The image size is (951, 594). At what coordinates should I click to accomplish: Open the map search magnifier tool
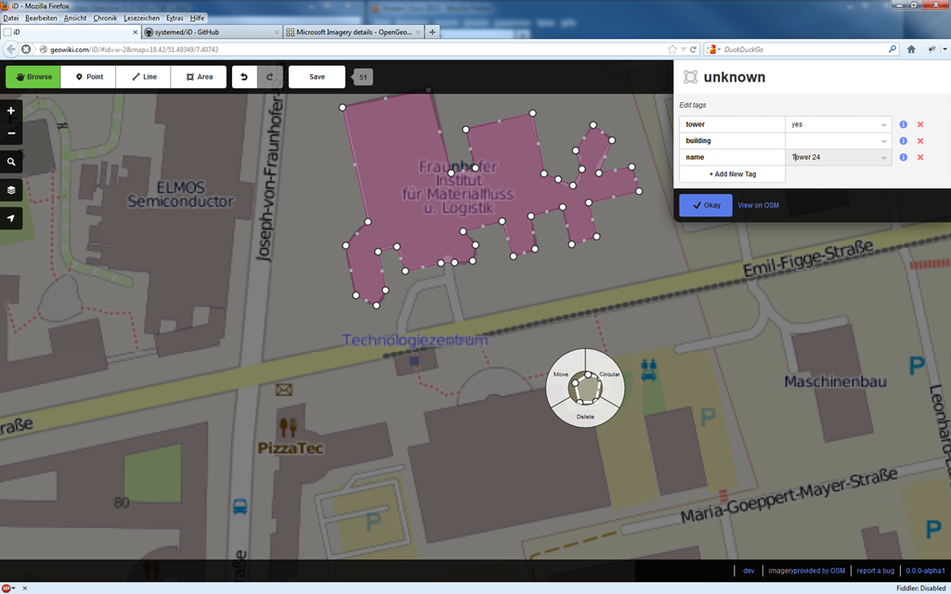(x=11, y=161)
